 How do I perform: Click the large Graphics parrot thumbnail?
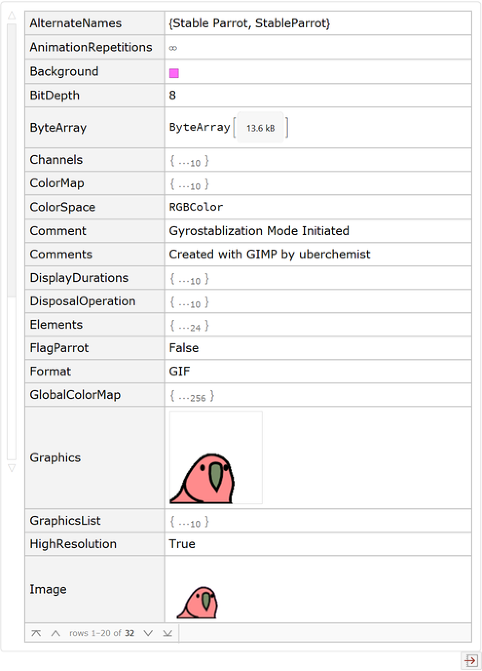coord(216,457)
